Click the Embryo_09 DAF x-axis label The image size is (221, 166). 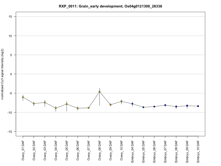pos(187,151)
